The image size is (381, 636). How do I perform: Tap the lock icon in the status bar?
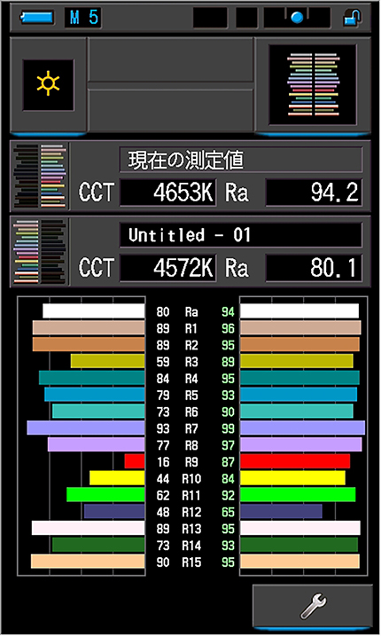[x=352, y=18]
